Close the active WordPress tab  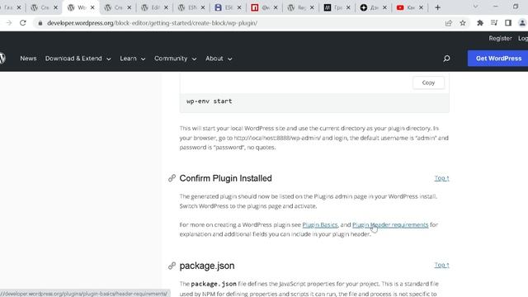click(92, 7)
